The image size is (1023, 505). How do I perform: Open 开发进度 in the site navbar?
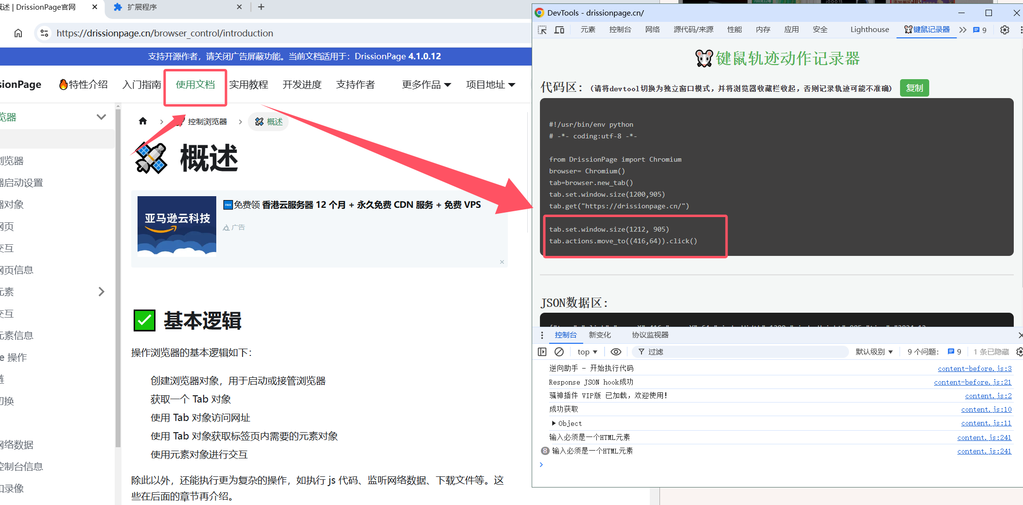point(302,84)
